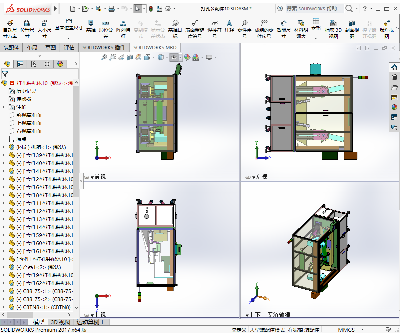Toggle the Select arrow tool
This screenshot has height=333, width=400.
(x=138, y=9)
